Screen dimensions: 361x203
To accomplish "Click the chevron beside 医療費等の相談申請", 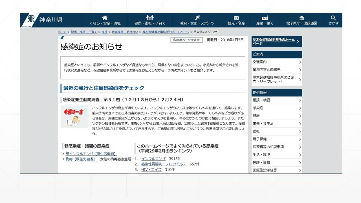I will pyautogui.click(x=300, y=147).
